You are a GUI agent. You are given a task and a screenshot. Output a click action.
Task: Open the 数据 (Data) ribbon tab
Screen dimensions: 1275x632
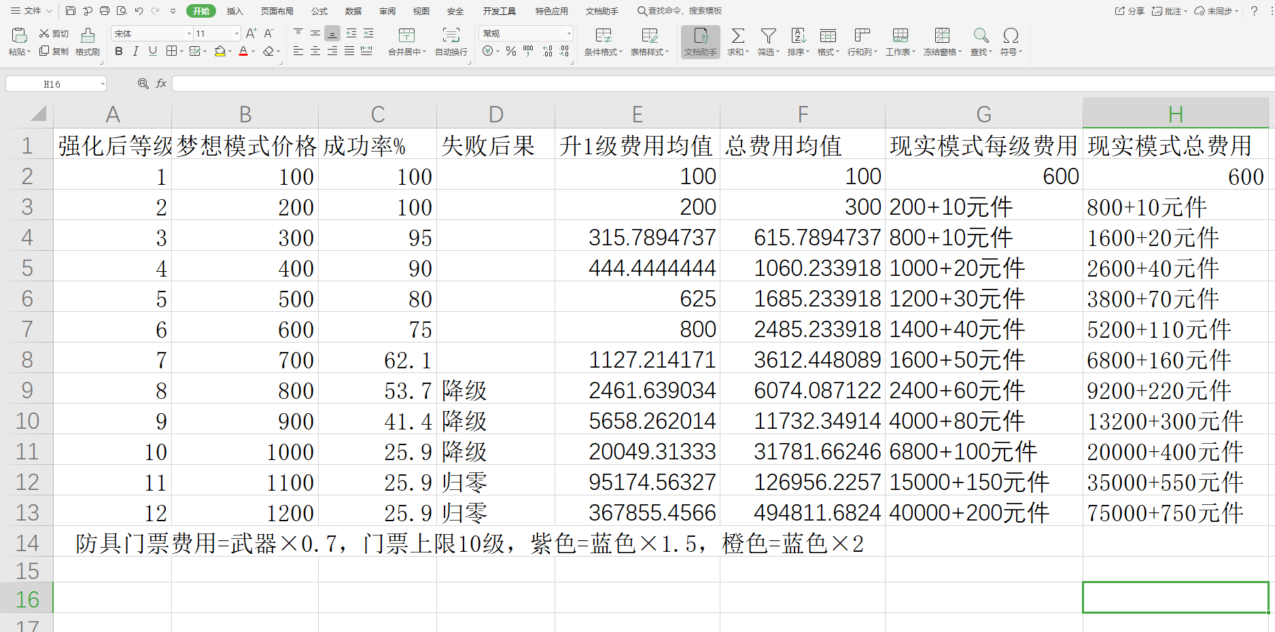tap(353, 11)
